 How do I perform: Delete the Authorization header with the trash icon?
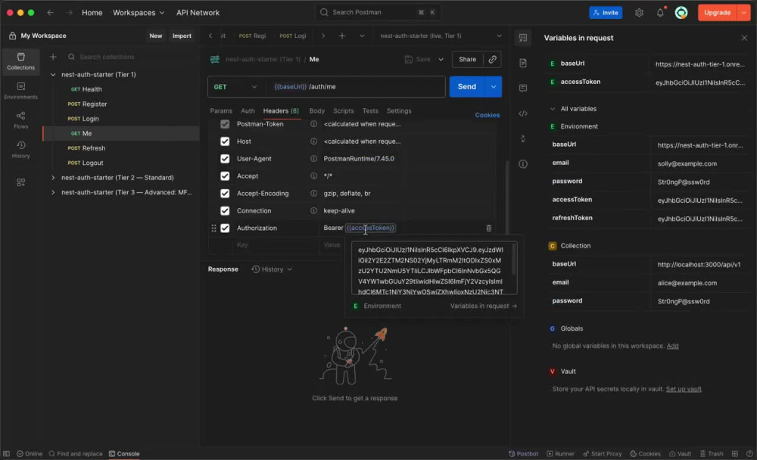tap(488, 228)
